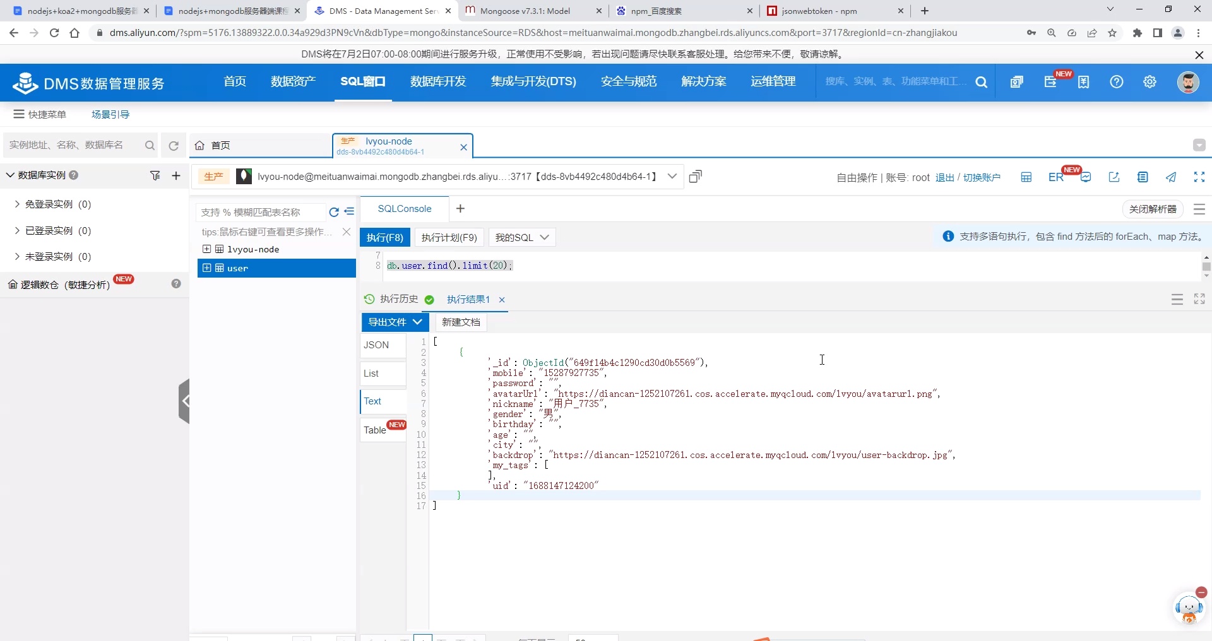Click the 执行(F8) button
The width and height of the screenshot is (1212, 641).
coord(385,237)
